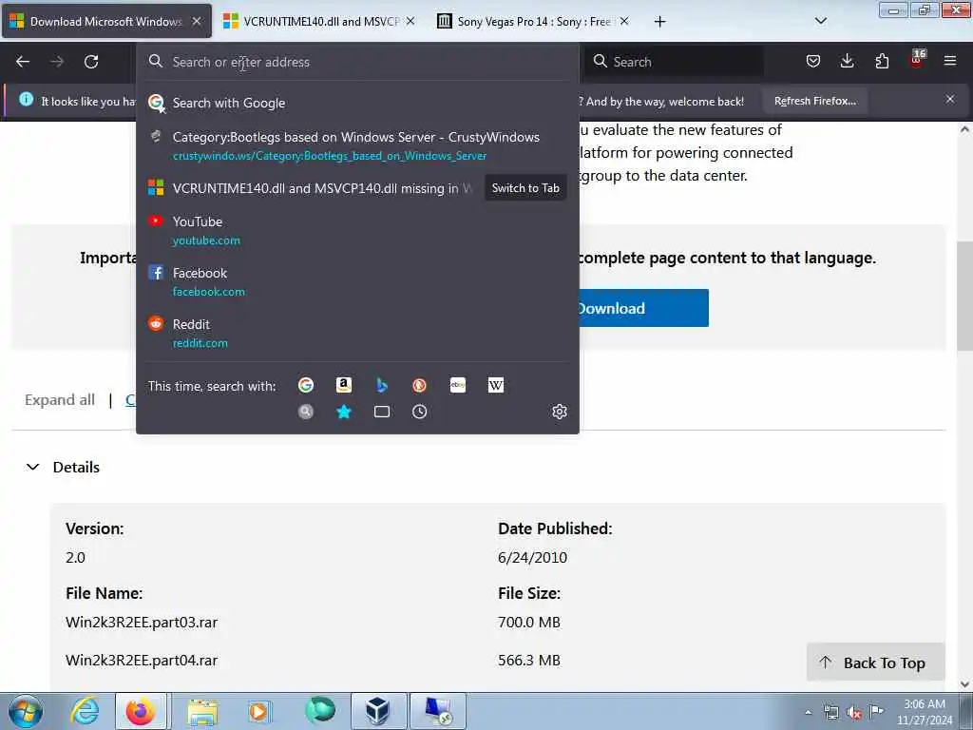Search this time with Google icon
Image resolution: width=973 pixels, height=730 pixels.
305,385
